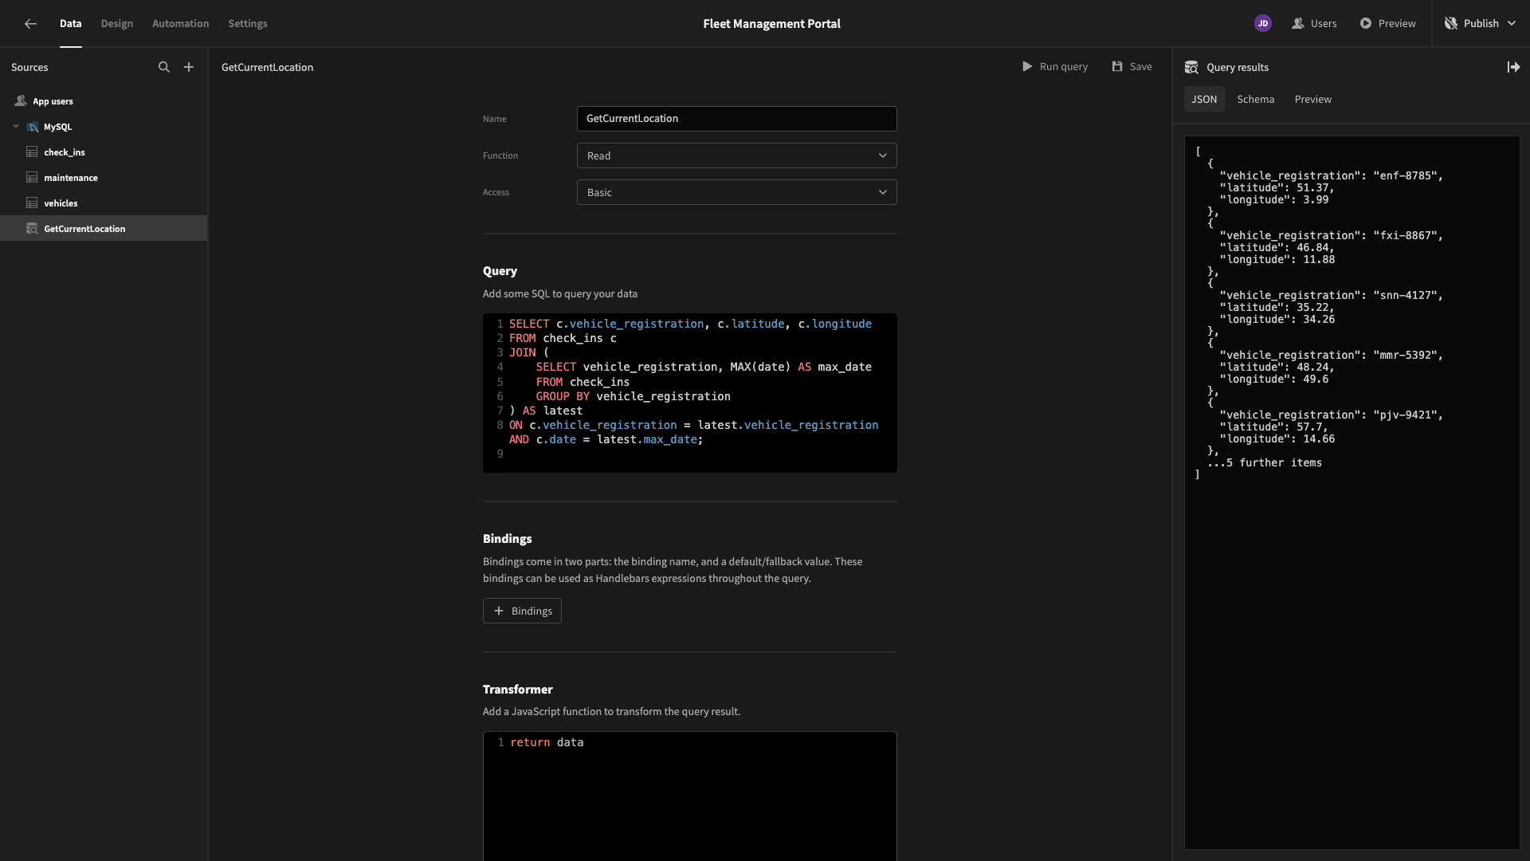Click the Save disk icon

1117,67
